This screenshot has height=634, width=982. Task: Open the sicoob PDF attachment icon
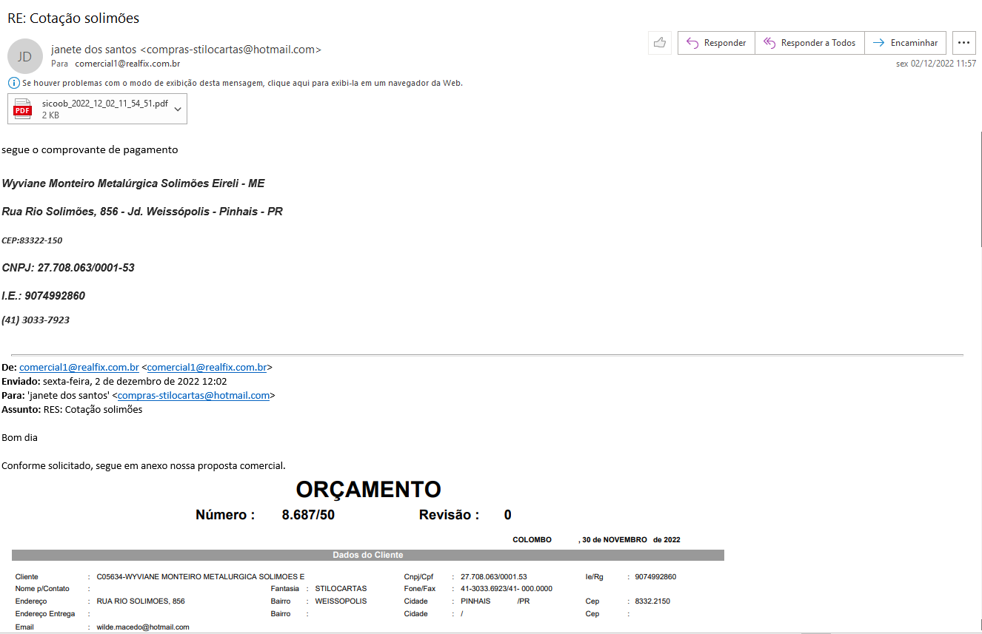[23, 109]
